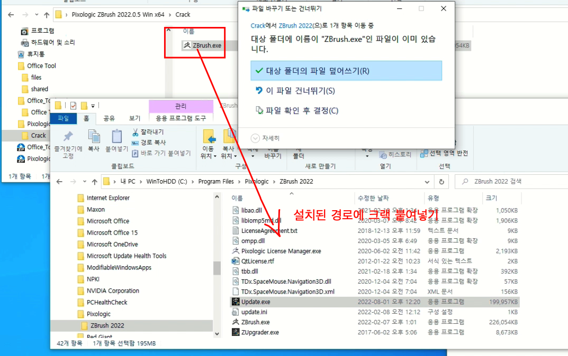Screen dimensions: 568x356
Task: Open recent locations dropdown in ZBrush 2022 window
Action: point(84,182)
